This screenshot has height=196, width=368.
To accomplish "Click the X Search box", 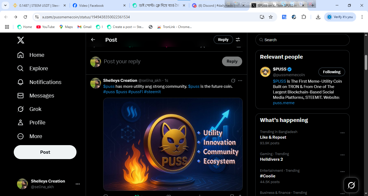I will pos(303,40).
